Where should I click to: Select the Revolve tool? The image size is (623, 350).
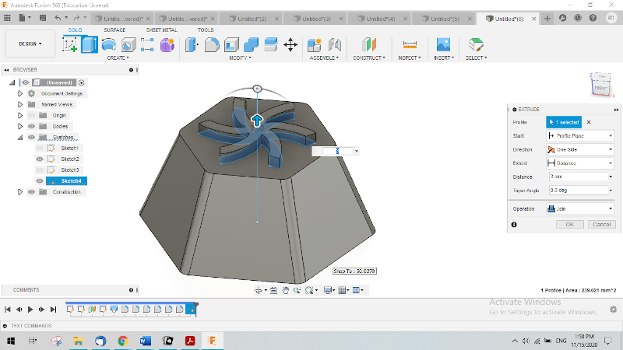109,45
